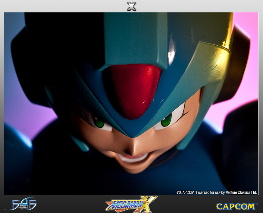This screenshot has width=263, height=213.
Task: Close the lightbox with the X icon
Action: (x=131, y=6)
